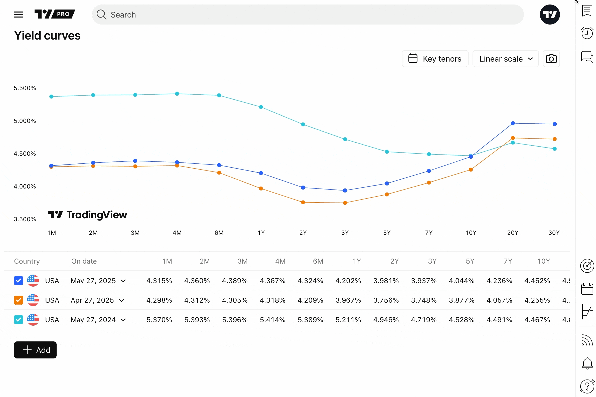
Task: Hide the teal May 27, 2024 curve
Action: click(19, 319)
